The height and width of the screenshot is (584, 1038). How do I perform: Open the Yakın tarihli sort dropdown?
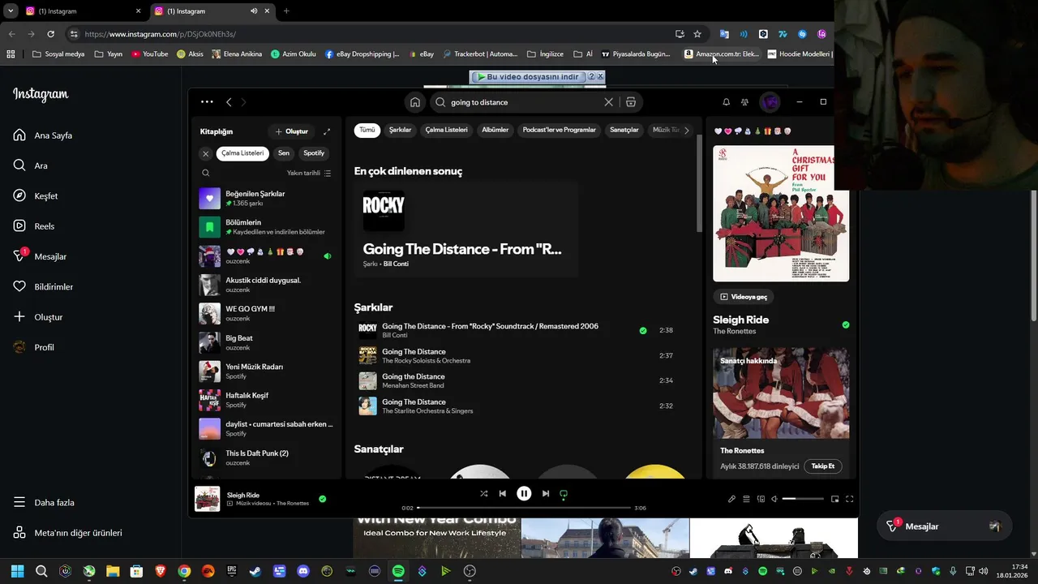click(309, 173)
